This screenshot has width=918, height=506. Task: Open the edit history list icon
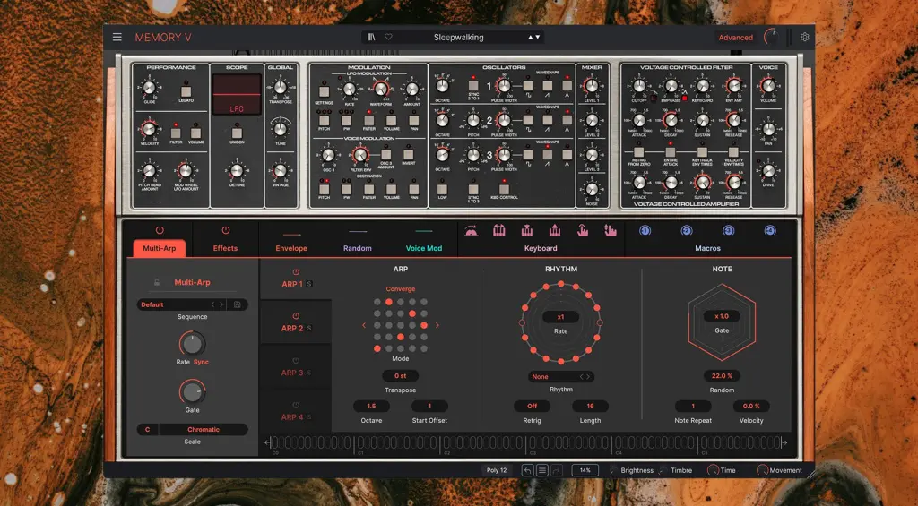point(542,470)
